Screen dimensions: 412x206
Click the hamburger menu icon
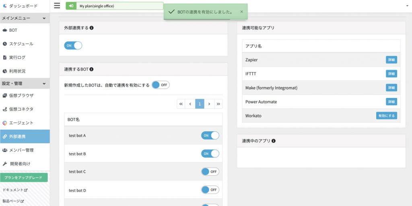(x=57, y=6)
